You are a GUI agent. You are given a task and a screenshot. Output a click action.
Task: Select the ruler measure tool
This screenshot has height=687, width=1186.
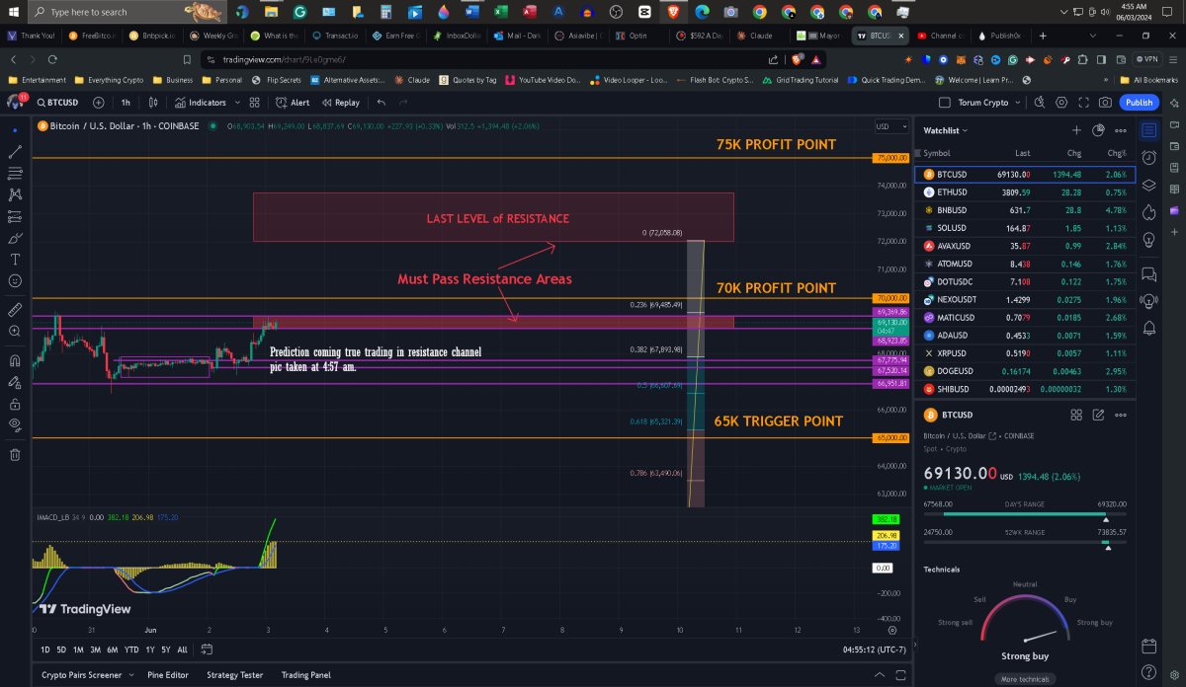coord(15,309)
